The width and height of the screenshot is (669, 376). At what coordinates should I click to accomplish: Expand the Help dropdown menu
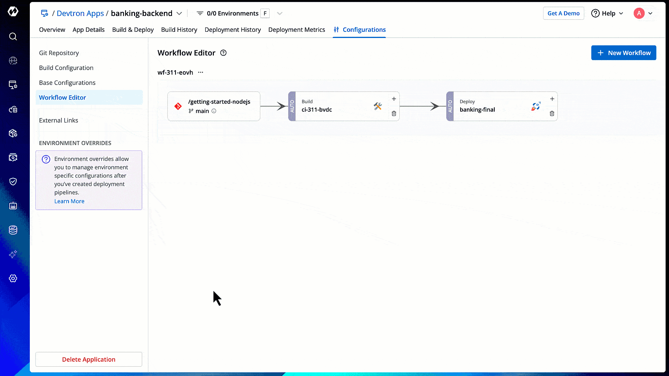click(x=607, y=14)
